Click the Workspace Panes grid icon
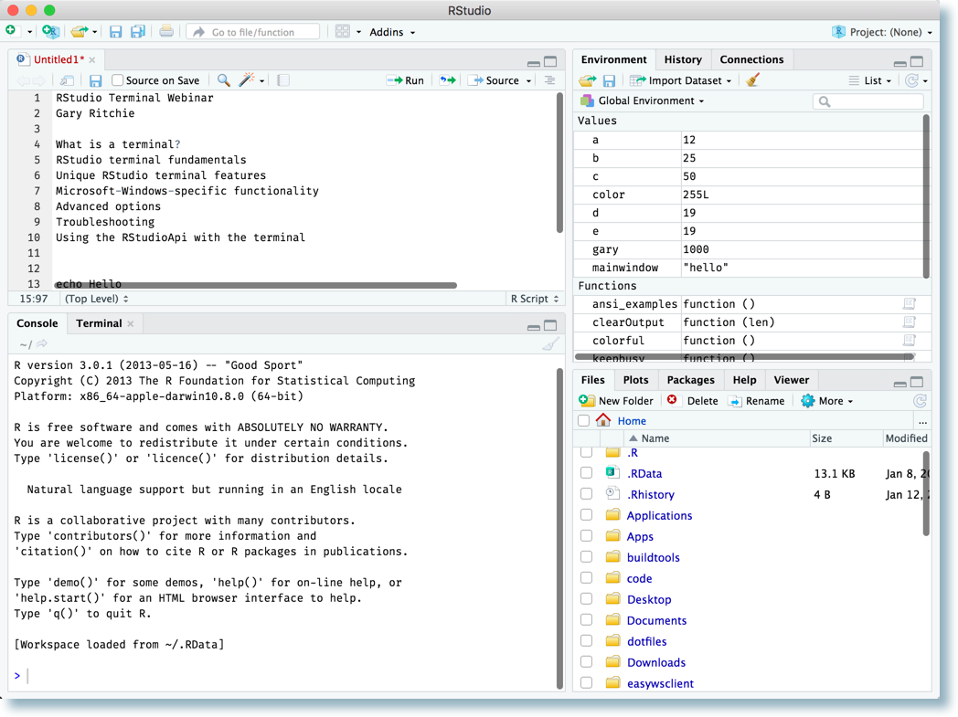The height and width of the screenshot is (717, 958). 343,32
